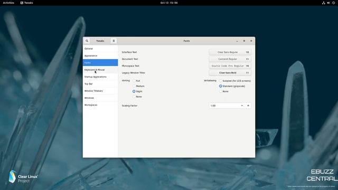Image resolution: width=338 pixels, height=190 pixels.
Task: Click the 'Antialiasing' label
Action: (210, 80)
